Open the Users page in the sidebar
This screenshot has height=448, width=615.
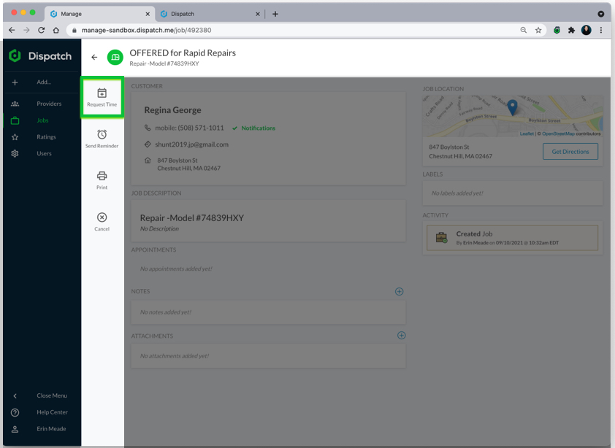(x=44, y=153)
